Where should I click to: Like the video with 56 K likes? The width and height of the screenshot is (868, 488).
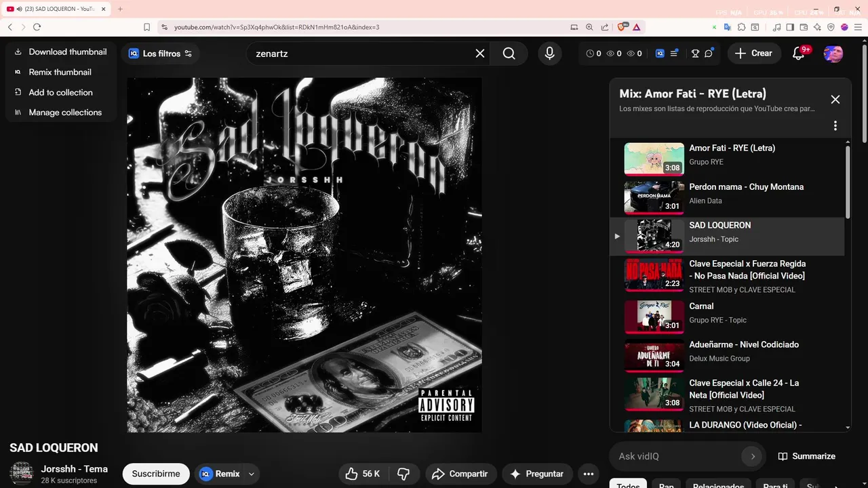pos(363,474)
